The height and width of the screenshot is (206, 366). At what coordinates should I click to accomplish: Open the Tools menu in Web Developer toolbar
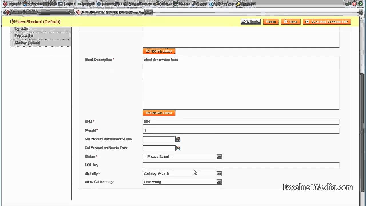[x=199, y=4]
